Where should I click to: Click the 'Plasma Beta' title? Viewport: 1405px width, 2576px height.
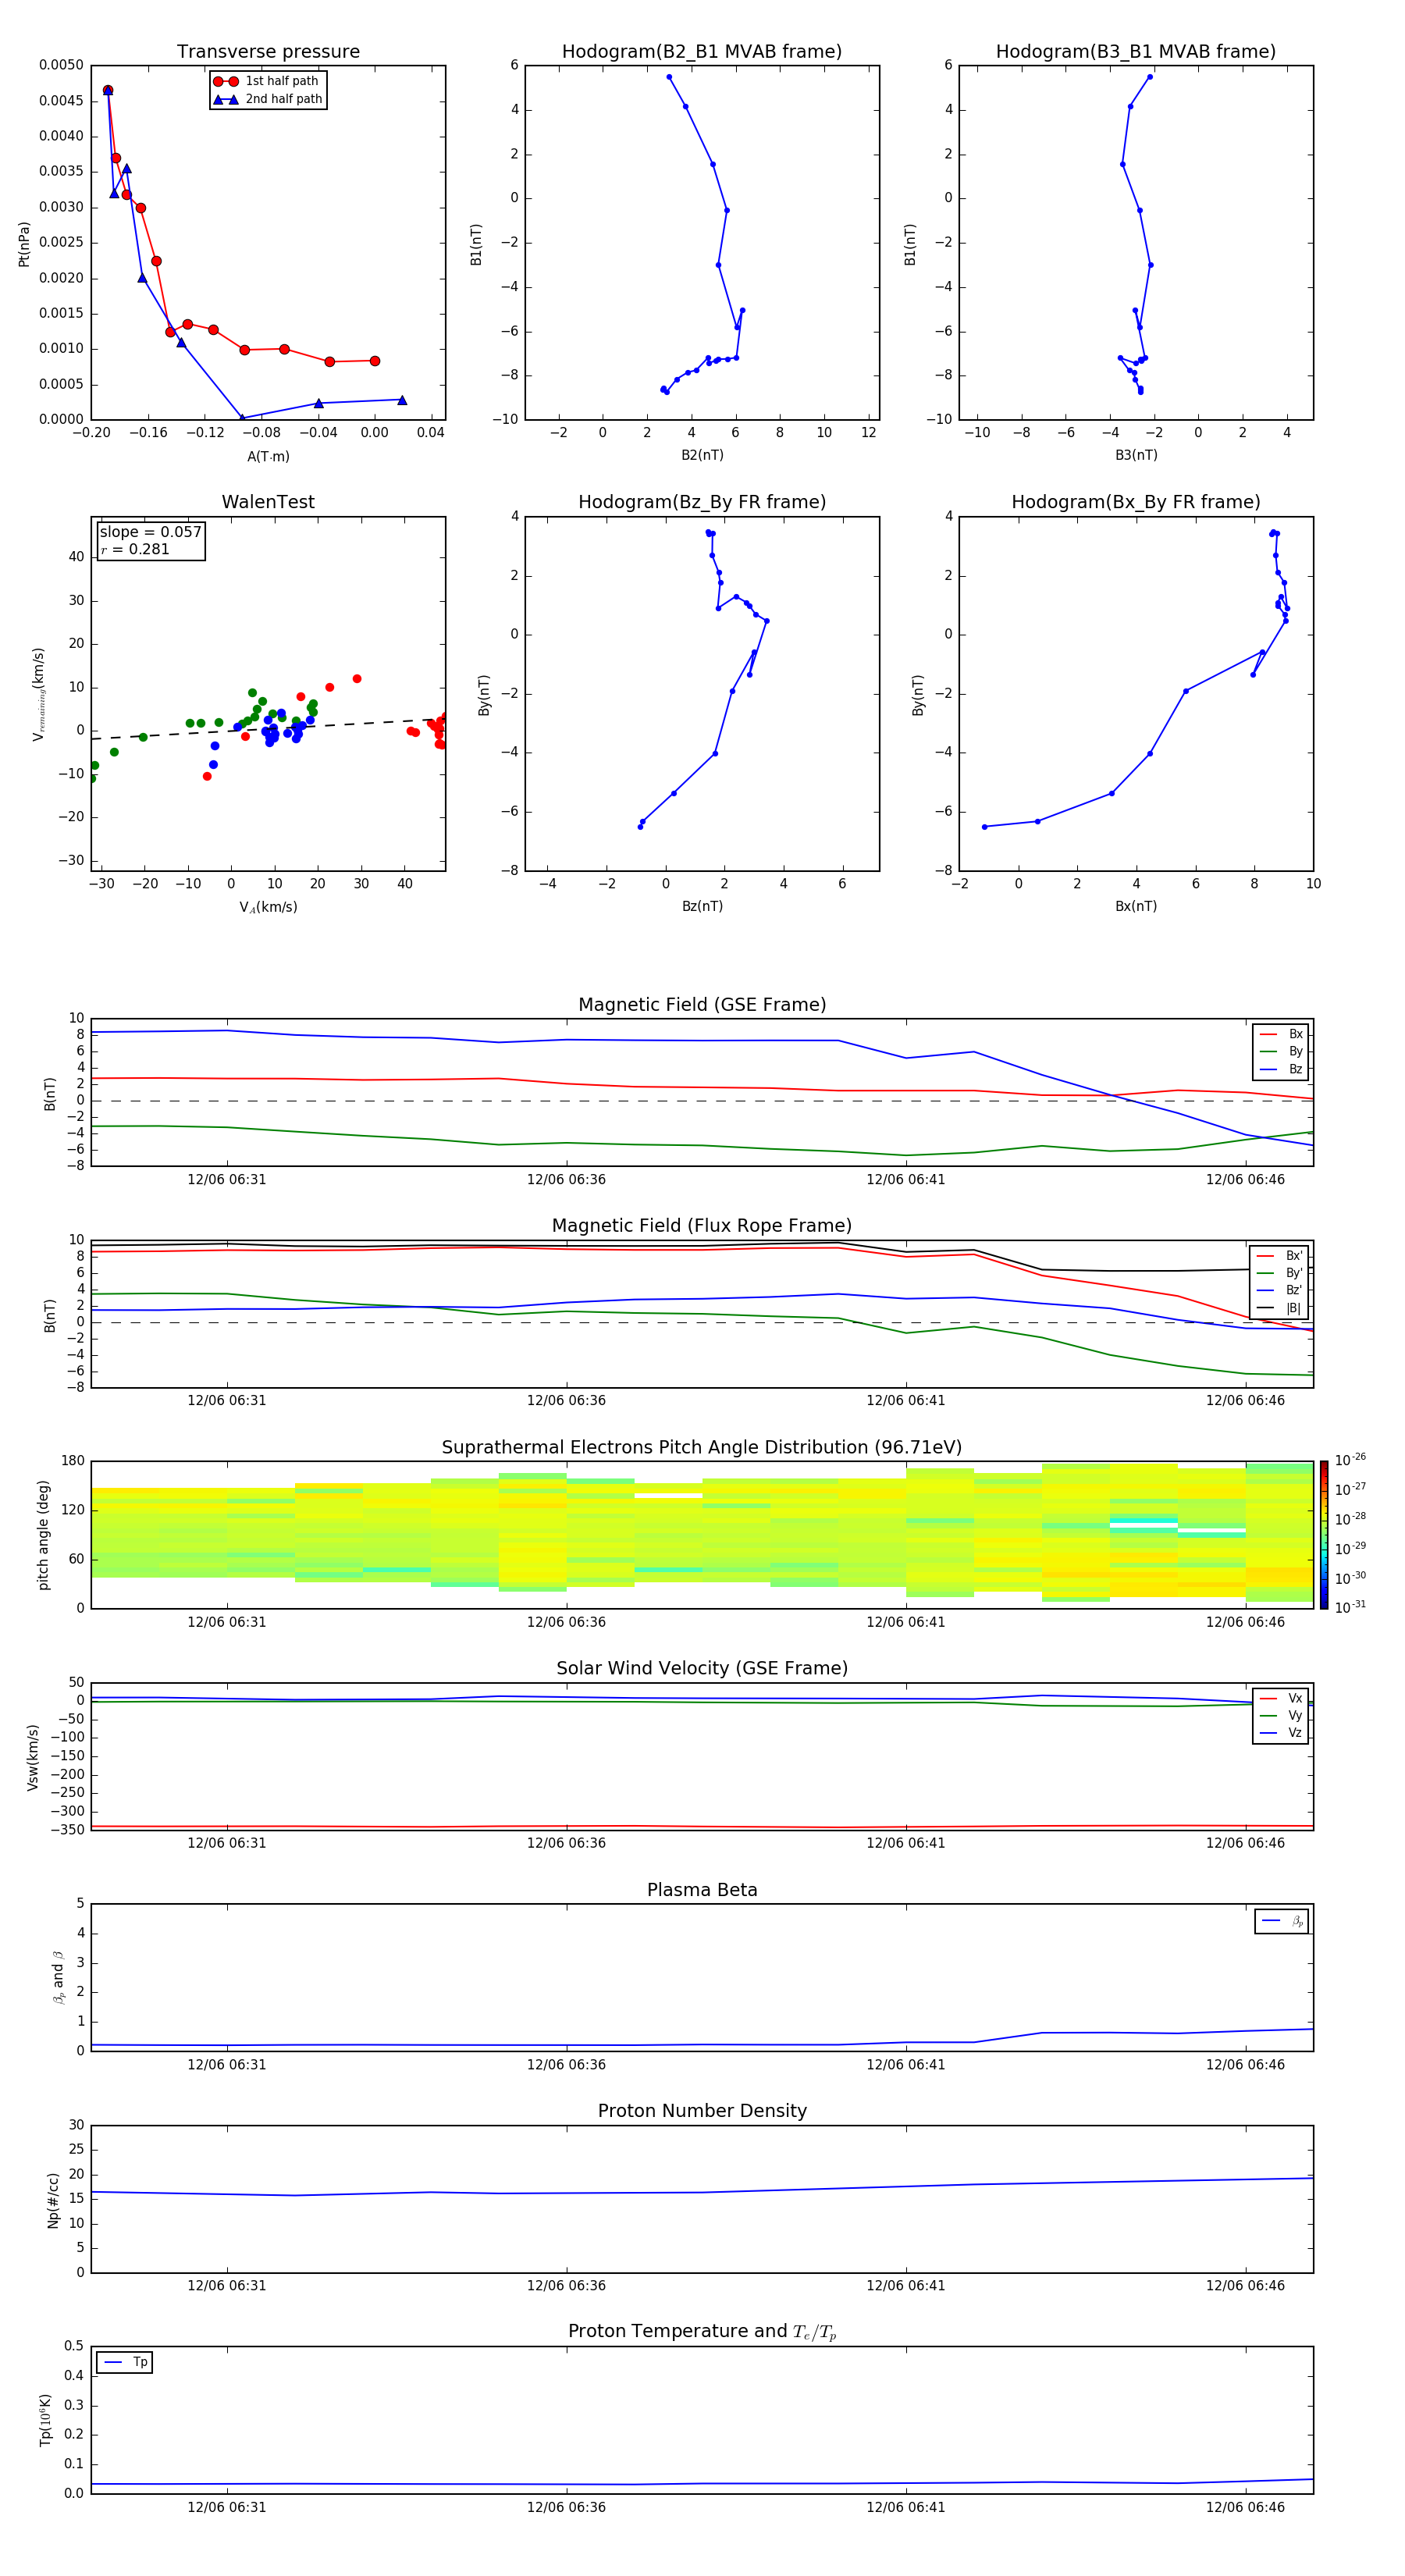coord(702,1890)
